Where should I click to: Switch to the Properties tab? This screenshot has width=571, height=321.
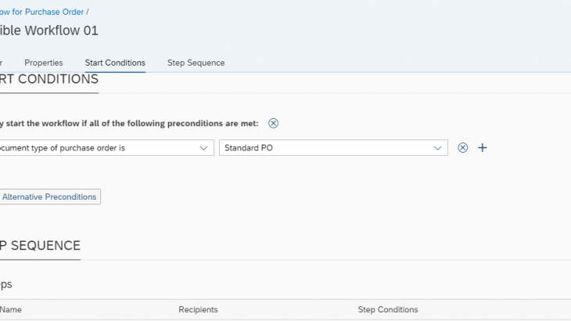(43, 63)
